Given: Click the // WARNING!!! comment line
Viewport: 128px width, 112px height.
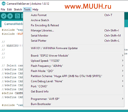Looking at the screenshot, I should point(12,46).
